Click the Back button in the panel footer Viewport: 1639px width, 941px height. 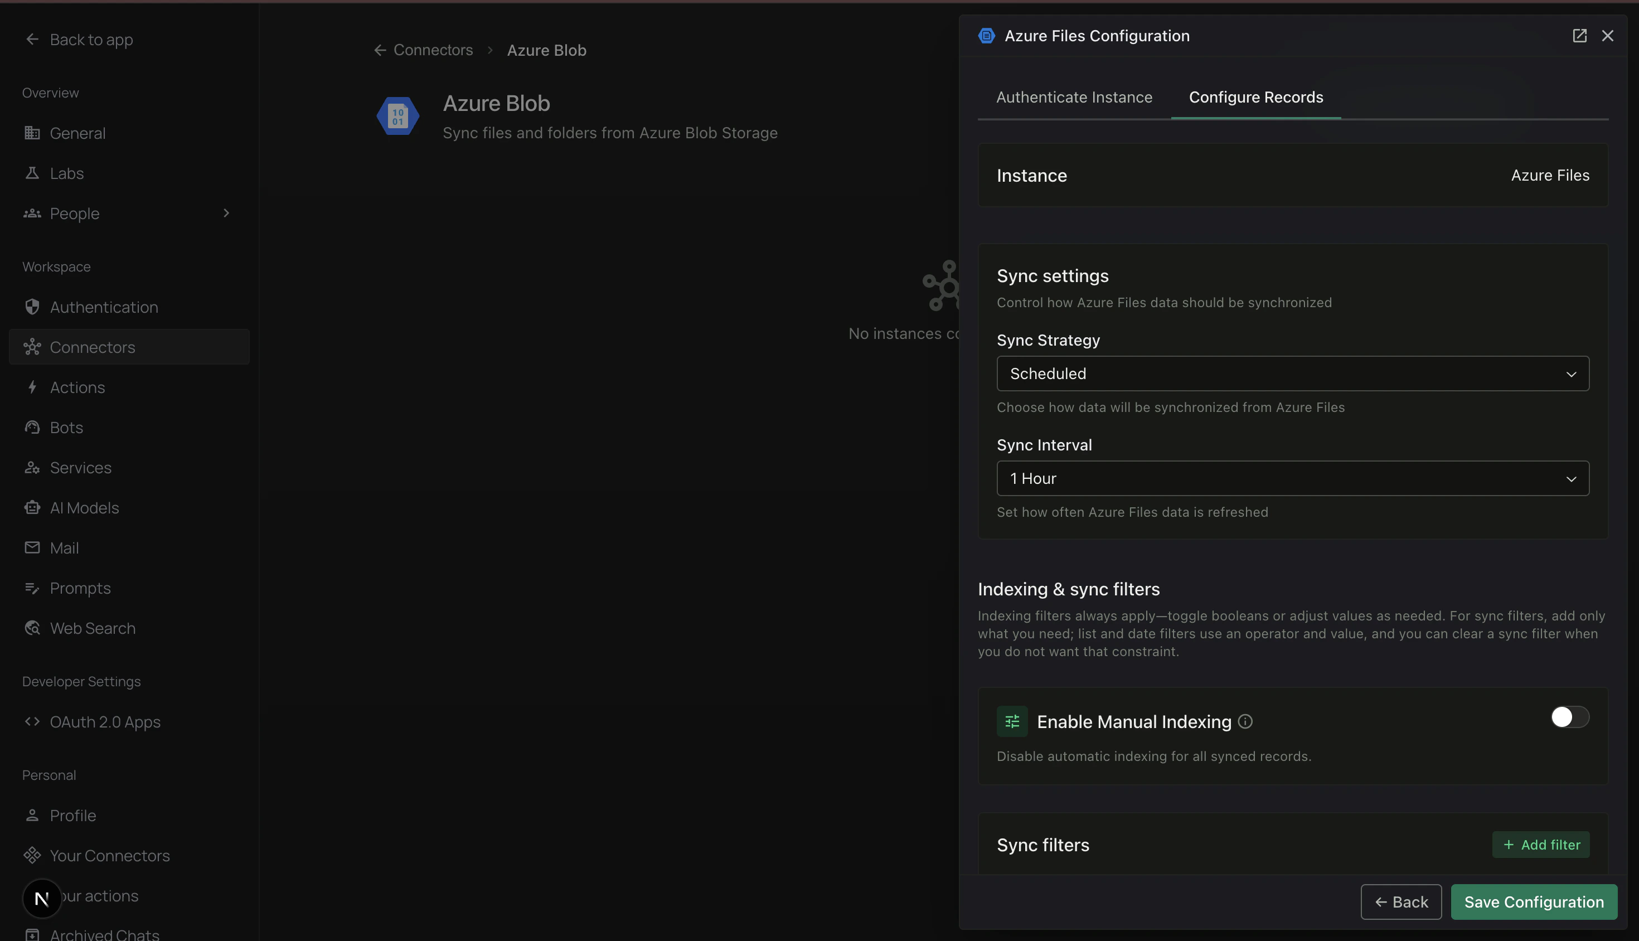(x=1400, y=901)
